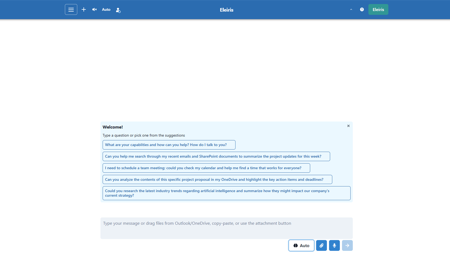
Task: Start a new chat with plus icon
Action: pos(84,9)
